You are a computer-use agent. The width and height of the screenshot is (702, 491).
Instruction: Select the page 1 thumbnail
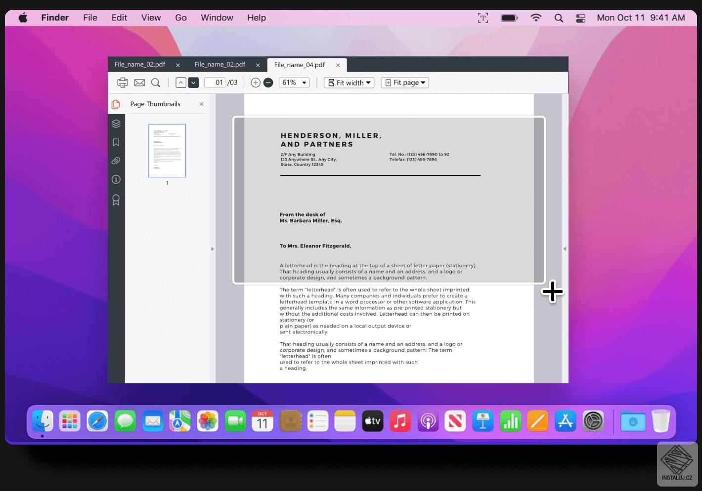(x=167, y=151)
